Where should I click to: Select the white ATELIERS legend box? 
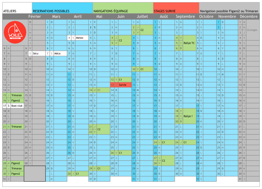17,8
